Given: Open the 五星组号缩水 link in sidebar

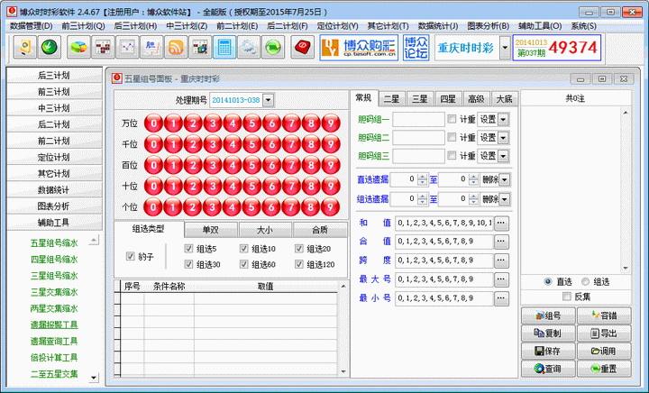Looking at the screenshot, I should tap(54, 242).
